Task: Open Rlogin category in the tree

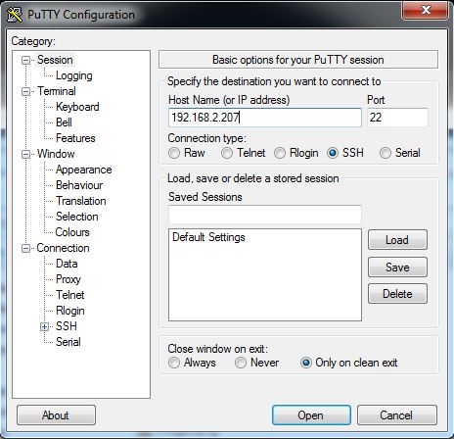Action: coord(70,311)
